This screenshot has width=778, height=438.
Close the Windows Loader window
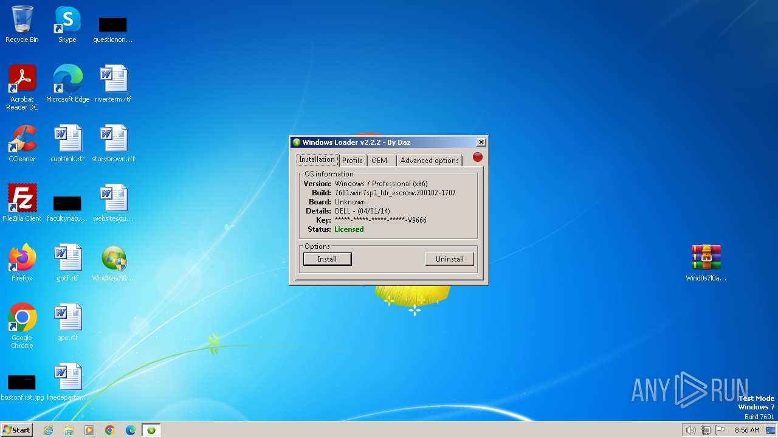click(x=481, y=142)
